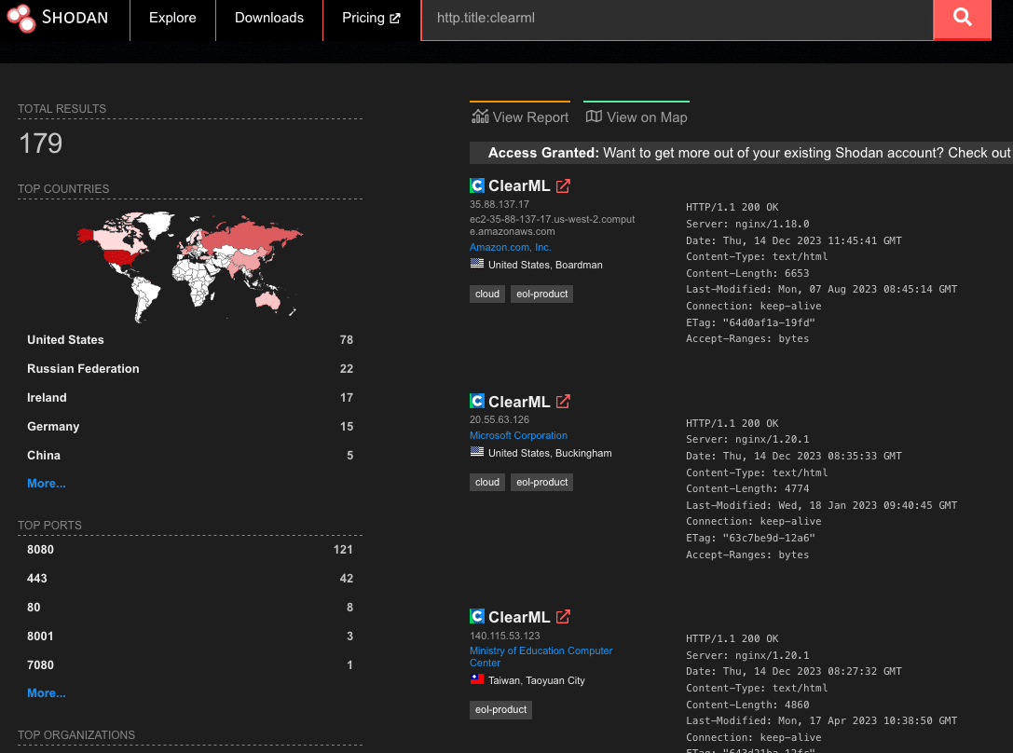Click Content-Length: 4860 line
1013x753 pixels.
tap(747, 705)
